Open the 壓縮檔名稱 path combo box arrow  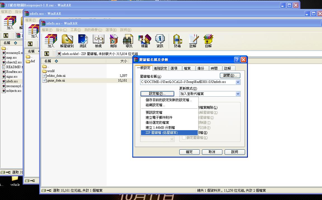click(238, 82)
